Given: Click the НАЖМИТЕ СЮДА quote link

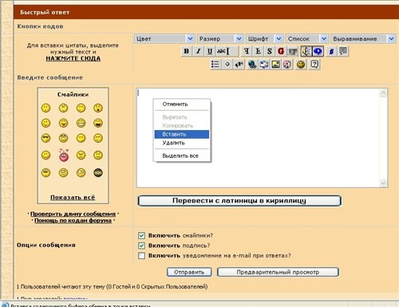Looking at the screenshot, I should 73,58.
